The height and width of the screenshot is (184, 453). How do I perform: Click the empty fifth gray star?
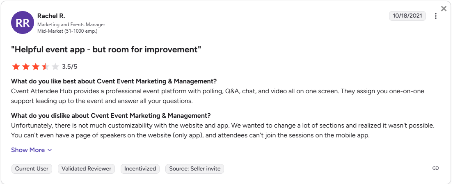[55, 66]
